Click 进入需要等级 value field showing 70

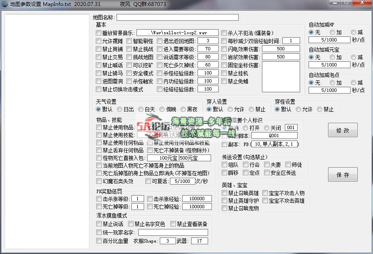[x=208, y=49]
